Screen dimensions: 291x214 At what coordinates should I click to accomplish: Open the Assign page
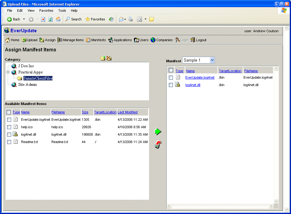click(48, 40)
